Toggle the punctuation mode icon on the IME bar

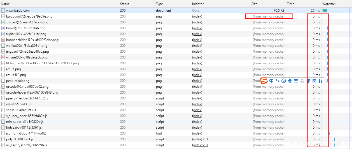click(x=277, y=81)
